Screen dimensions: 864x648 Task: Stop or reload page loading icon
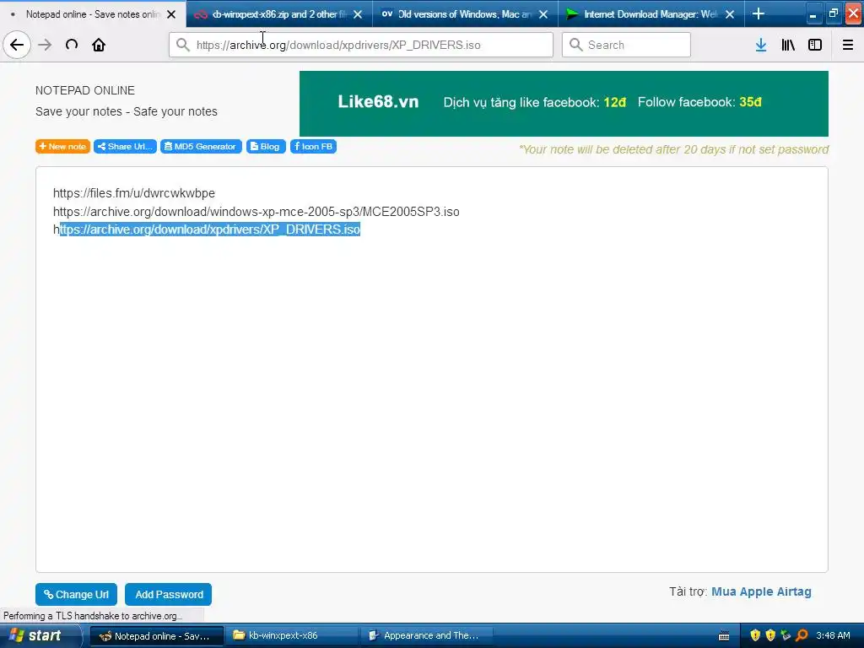click(x=72, y=45)
